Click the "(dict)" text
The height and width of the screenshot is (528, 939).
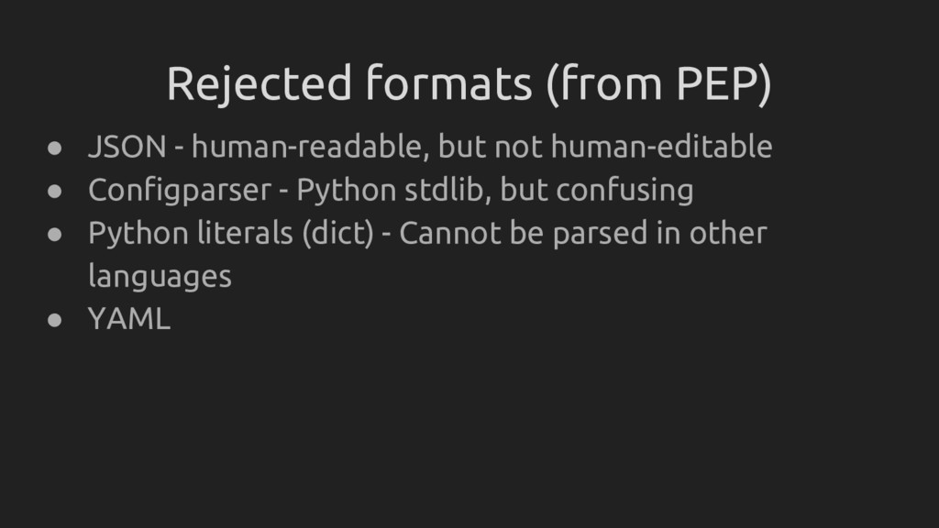[337, 234]
